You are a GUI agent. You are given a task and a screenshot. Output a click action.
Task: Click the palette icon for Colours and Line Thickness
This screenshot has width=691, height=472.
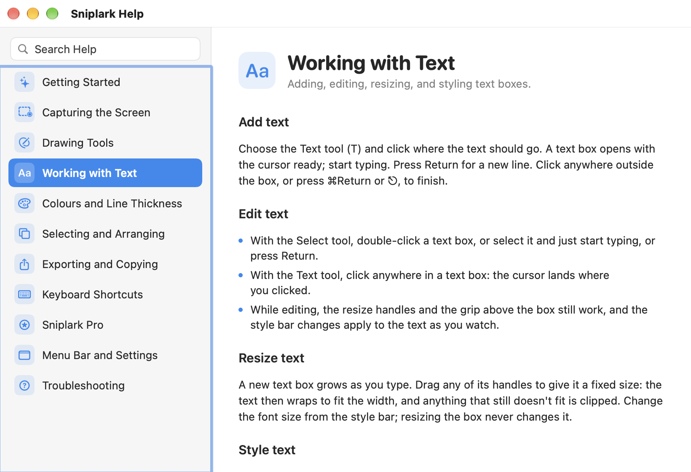24,204
